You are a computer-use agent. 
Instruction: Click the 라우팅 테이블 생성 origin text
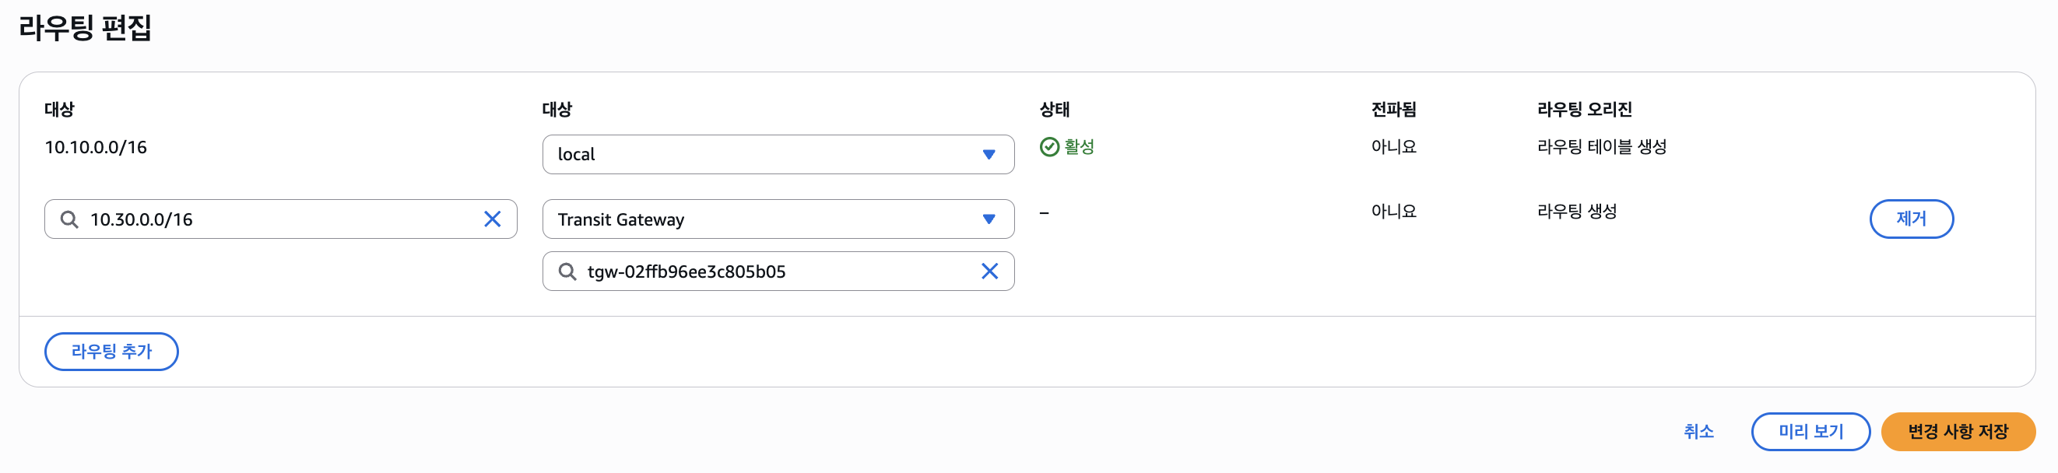(x=1601, y=147)
